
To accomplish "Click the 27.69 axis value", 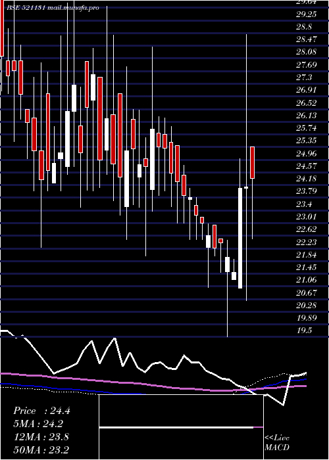I will [306, 64].
